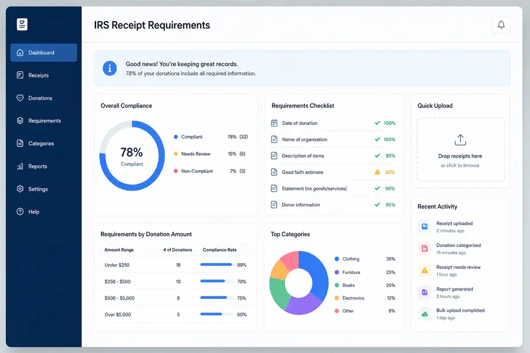Click the Help question mark icon
The image size is (530, 353).
coord(20,211)
